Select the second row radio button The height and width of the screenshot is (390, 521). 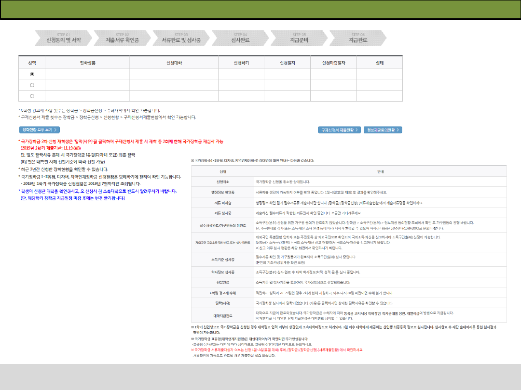click(x=32, y=85)
